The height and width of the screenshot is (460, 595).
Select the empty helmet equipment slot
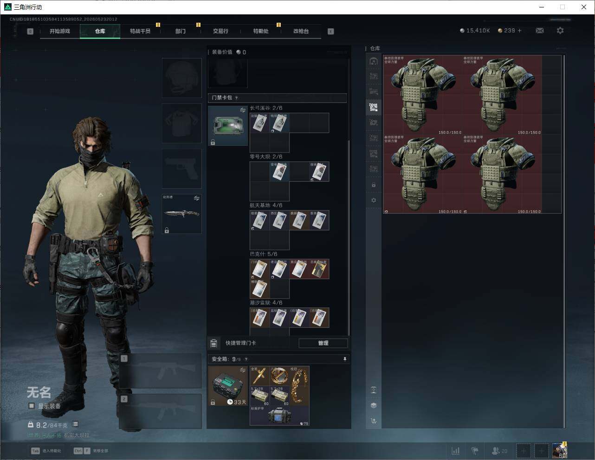pyautogui.click(x=182, y=77)
